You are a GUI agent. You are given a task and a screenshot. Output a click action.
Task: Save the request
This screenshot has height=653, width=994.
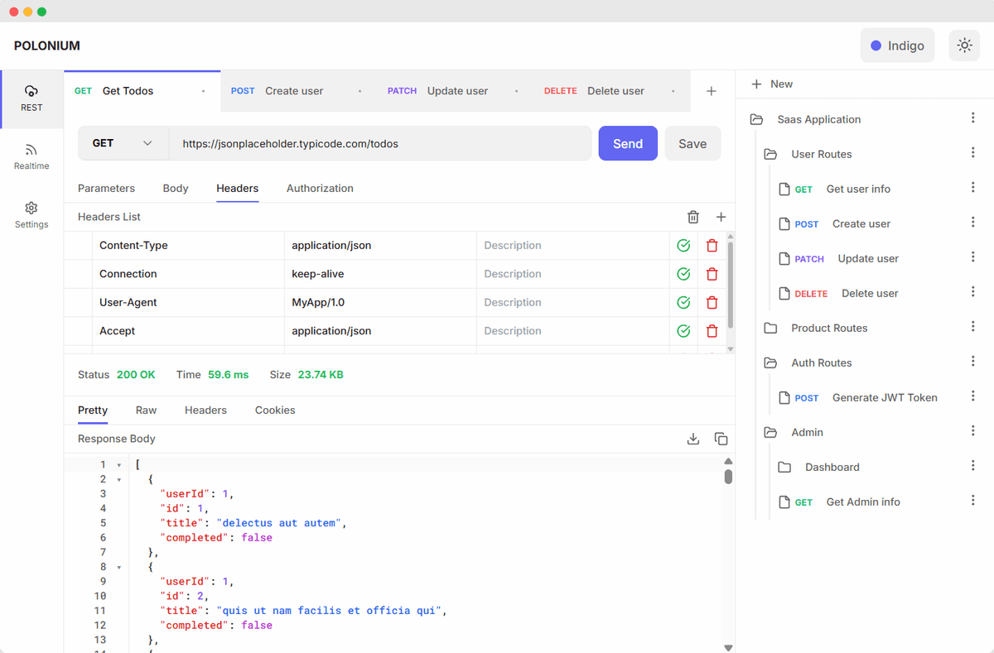point(692,143)
